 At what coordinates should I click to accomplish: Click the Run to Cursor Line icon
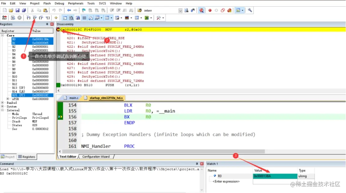[x=47, y=18]
